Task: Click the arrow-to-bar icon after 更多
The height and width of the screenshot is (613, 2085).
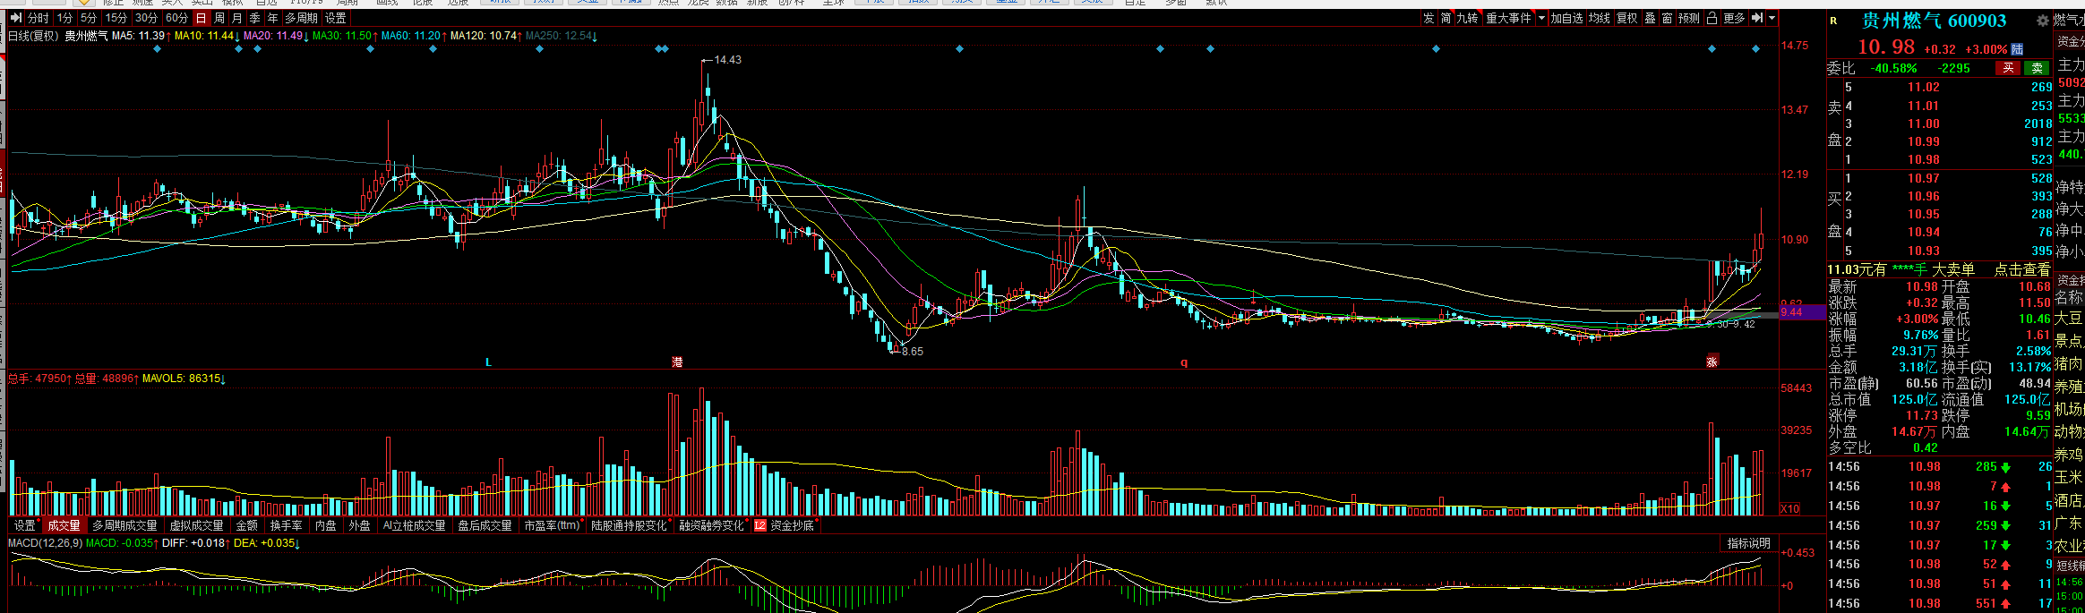Action: pyautogui.click(x=1757, y=18)
